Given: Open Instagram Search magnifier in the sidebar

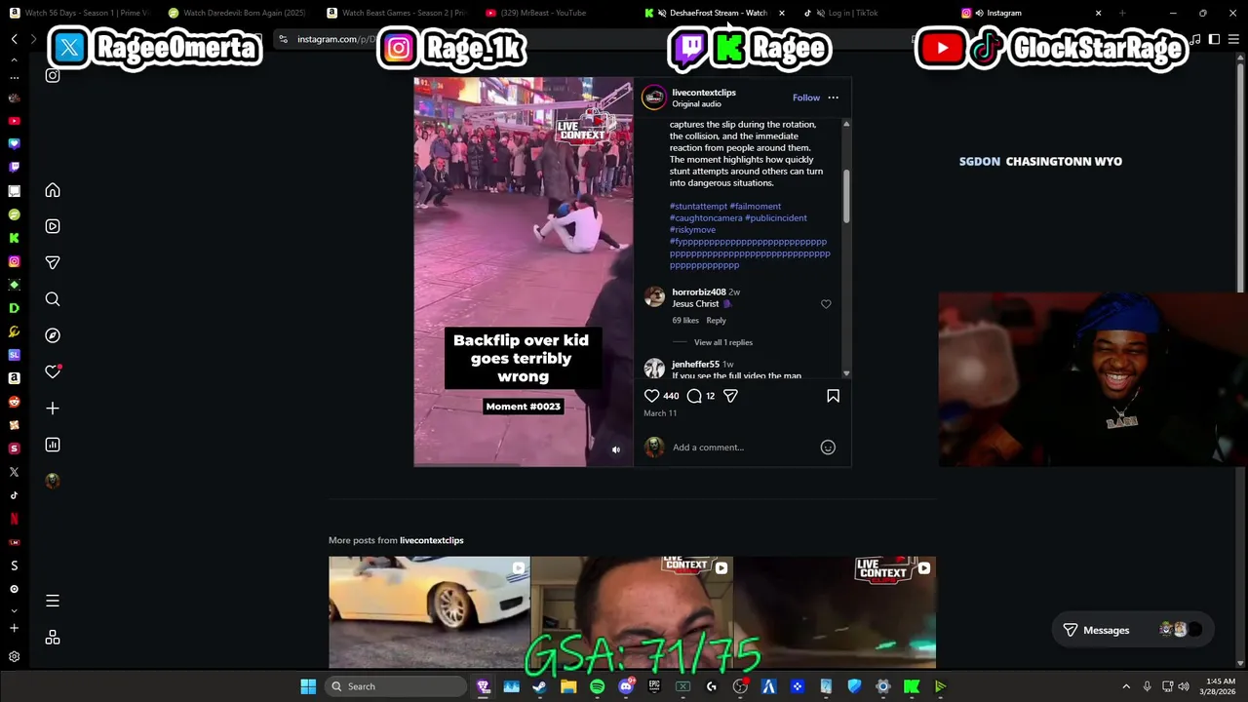Looking at the screenshot, I should point(53,299).
